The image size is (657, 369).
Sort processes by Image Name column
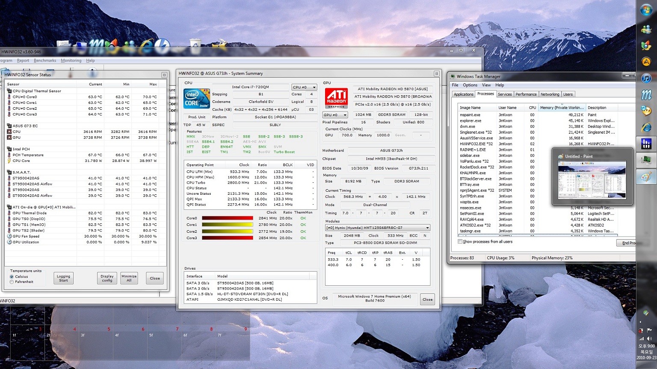point(477,108)
